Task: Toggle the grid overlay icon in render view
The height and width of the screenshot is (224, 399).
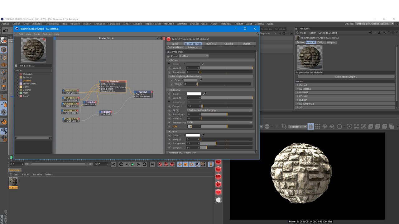Action: tap(318, 126)
